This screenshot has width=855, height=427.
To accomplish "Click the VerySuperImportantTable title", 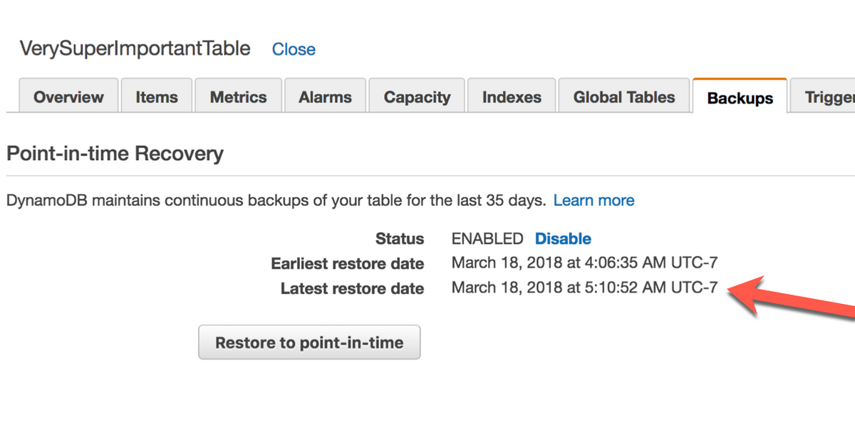I will coord(135,48).
